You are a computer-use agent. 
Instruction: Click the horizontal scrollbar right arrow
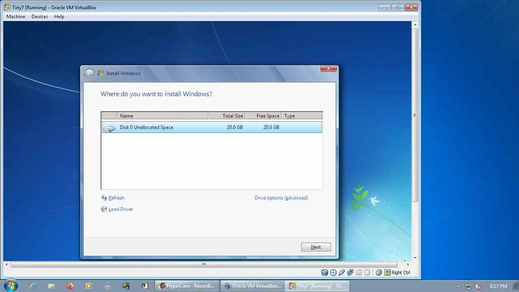point(408,264)
